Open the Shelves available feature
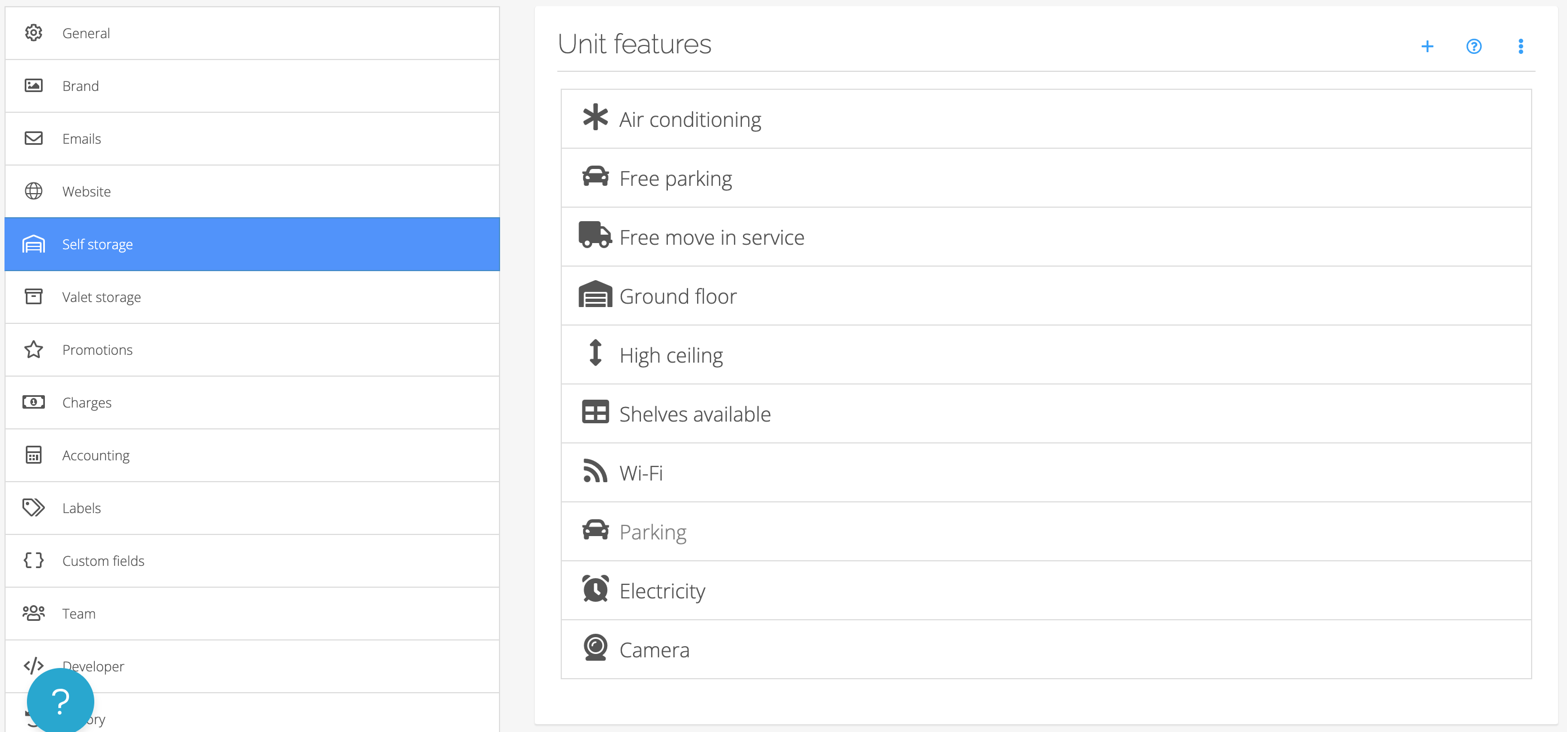Image resolution: width=1567 pixels, height=732 pixels. tap(695, 414)
